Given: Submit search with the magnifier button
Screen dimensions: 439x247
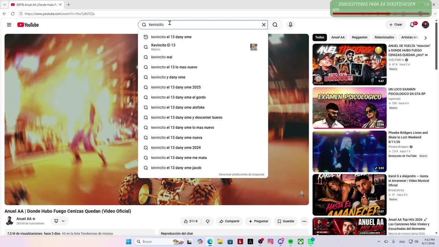Looking at the screenshot, I should click(275, 25).
